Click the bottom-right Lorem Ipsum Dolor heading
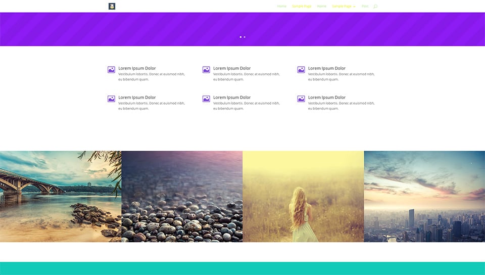Screen dimensions: 485x275 (327, 98)
